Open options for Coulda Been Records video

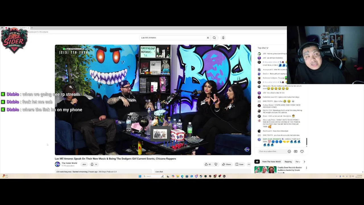(x=306, y=168)
